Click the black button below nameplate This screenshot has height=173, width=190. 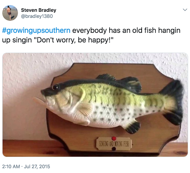coord(114,149)
